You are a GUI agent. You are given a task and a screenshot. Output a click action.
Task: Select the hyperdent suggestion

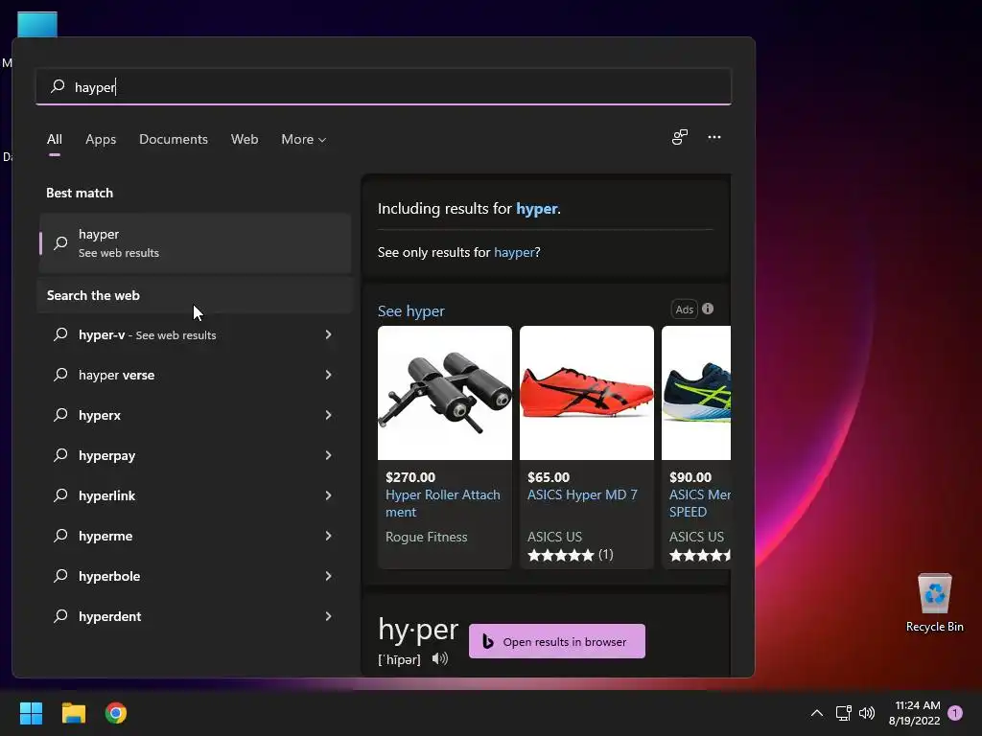pyautogui.click(x=195, y=616)
